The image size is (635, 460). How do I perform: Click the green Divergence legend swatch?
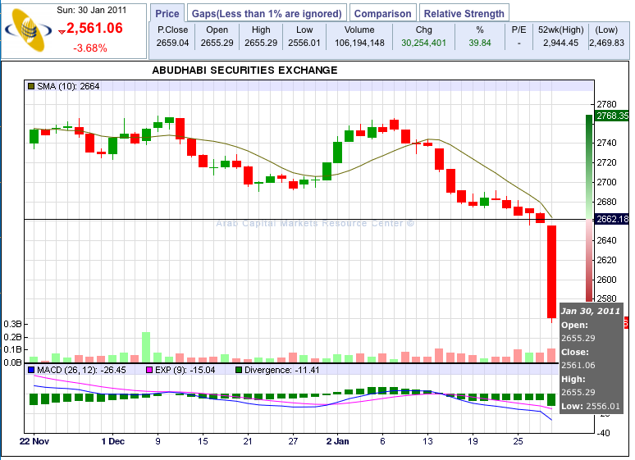pyautogui.click(x=239, y=370)
